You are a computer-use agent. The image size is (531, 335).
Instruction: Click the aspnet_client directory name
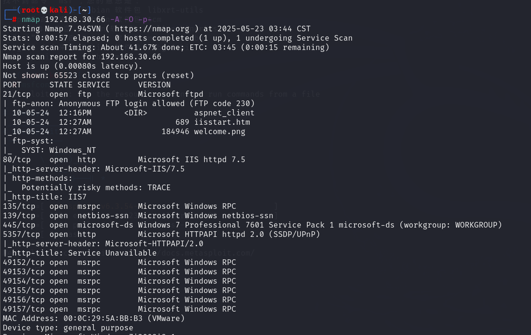point(224,113)
